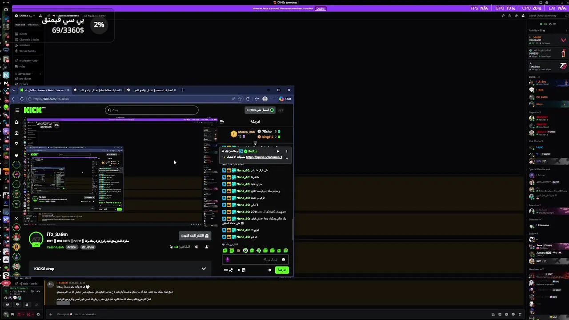Expand the pinned BotRix message
This screenshot has width=569, height=320.
(287, 158)
